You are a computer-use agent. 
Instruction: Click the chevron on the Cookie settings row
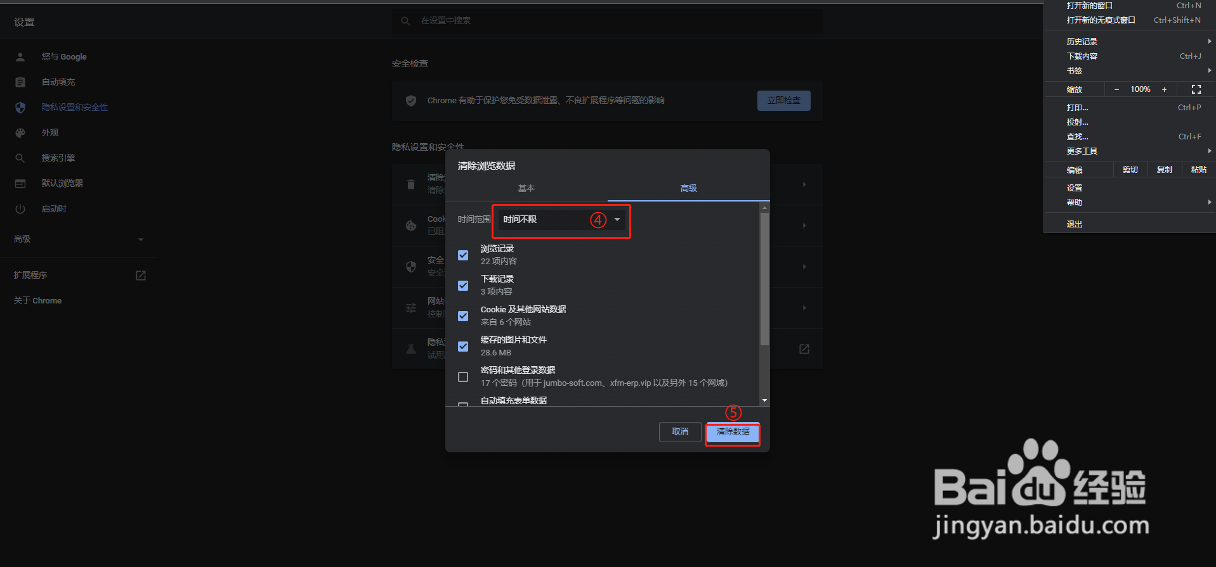pos(804,226)
